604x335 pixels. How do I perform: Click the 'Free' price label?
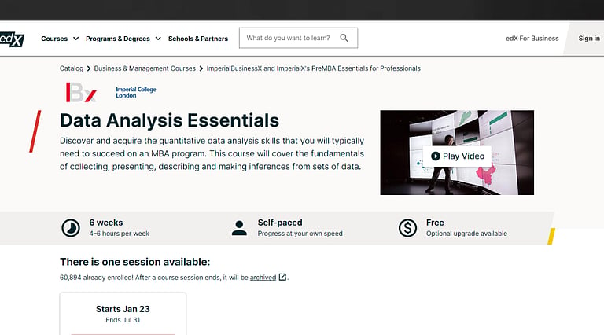tap(435, 223)
